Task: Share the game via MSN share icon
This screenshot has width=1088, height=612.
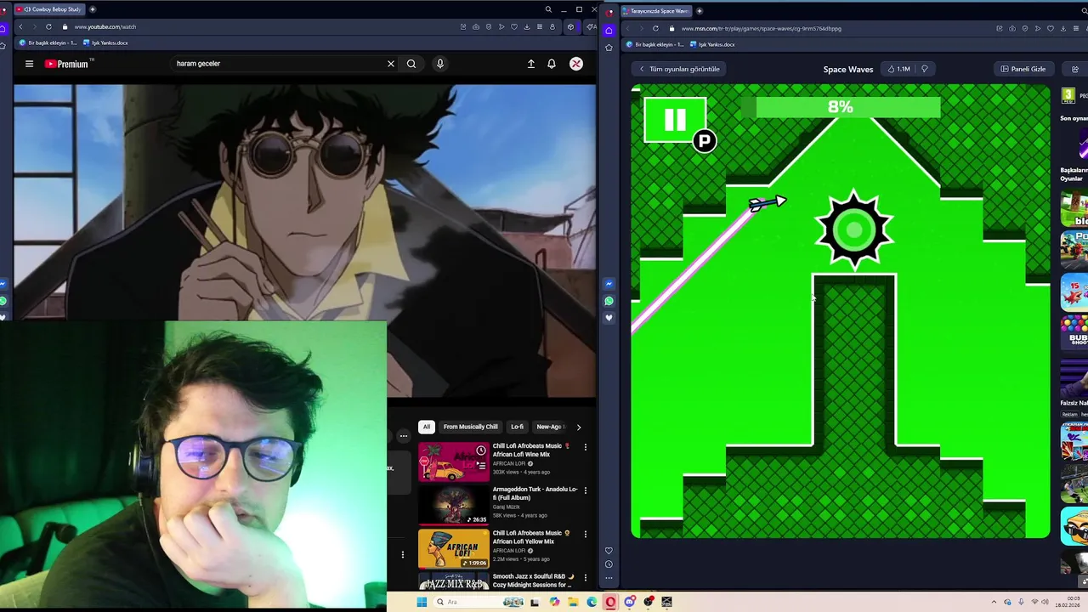Action: click(1075, 69)
